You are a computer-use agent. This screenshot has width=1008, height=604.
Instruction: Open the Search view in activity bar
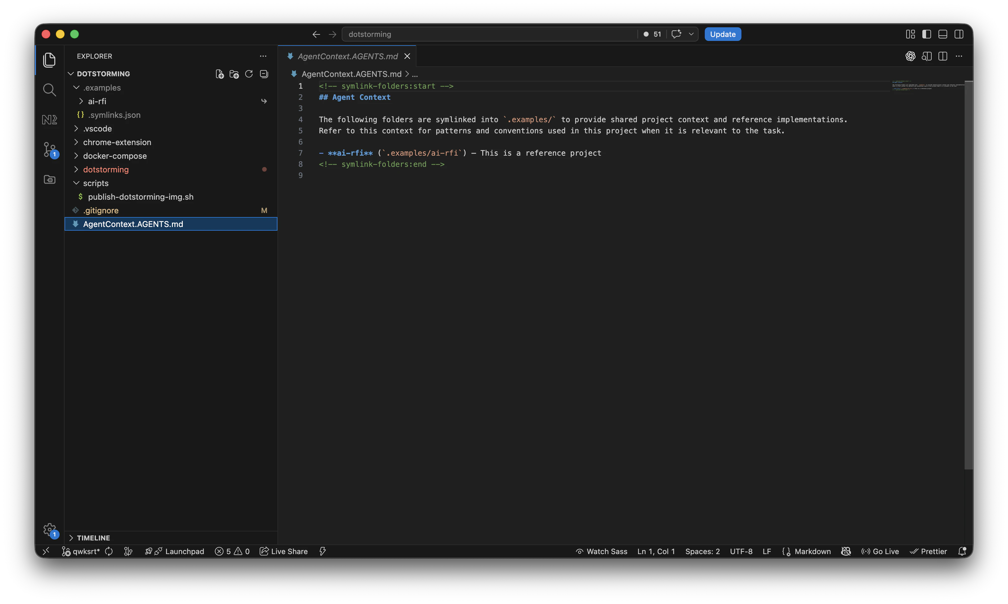49,90
